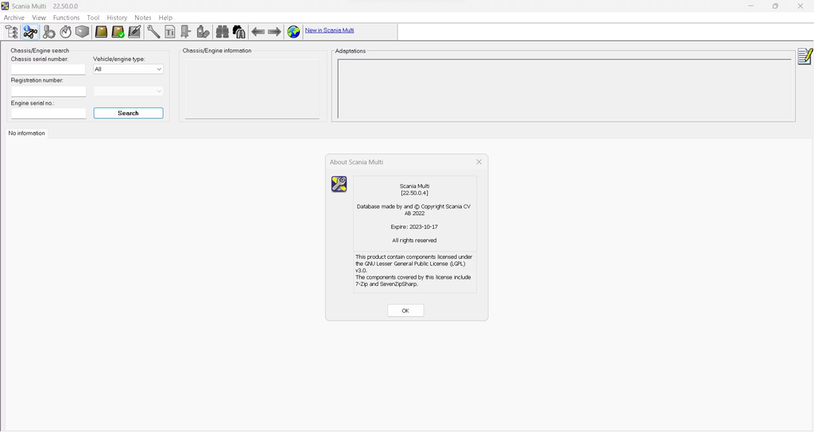Click the brown book with green checkmark
814x432 pixels.
tap(118, 32)
